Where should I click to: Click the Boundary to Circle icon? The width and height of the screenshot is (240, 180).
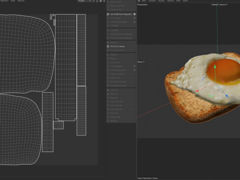tap(108, 81)
